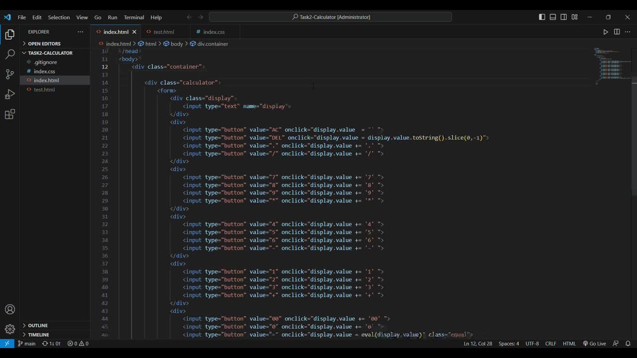Open the Run and Debug view
Image resolution: width=637 pixels, height=358 pixels.
(x=10, y=94)
